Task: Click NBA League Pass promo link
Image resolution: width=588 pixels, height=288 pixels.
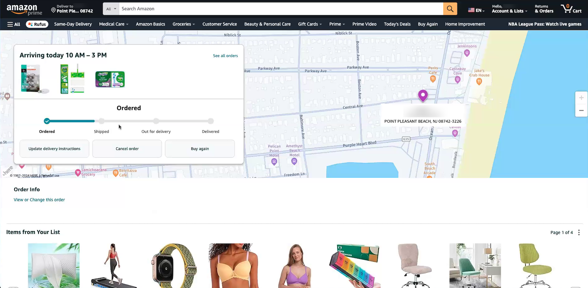Action: [x=545, y=24]
